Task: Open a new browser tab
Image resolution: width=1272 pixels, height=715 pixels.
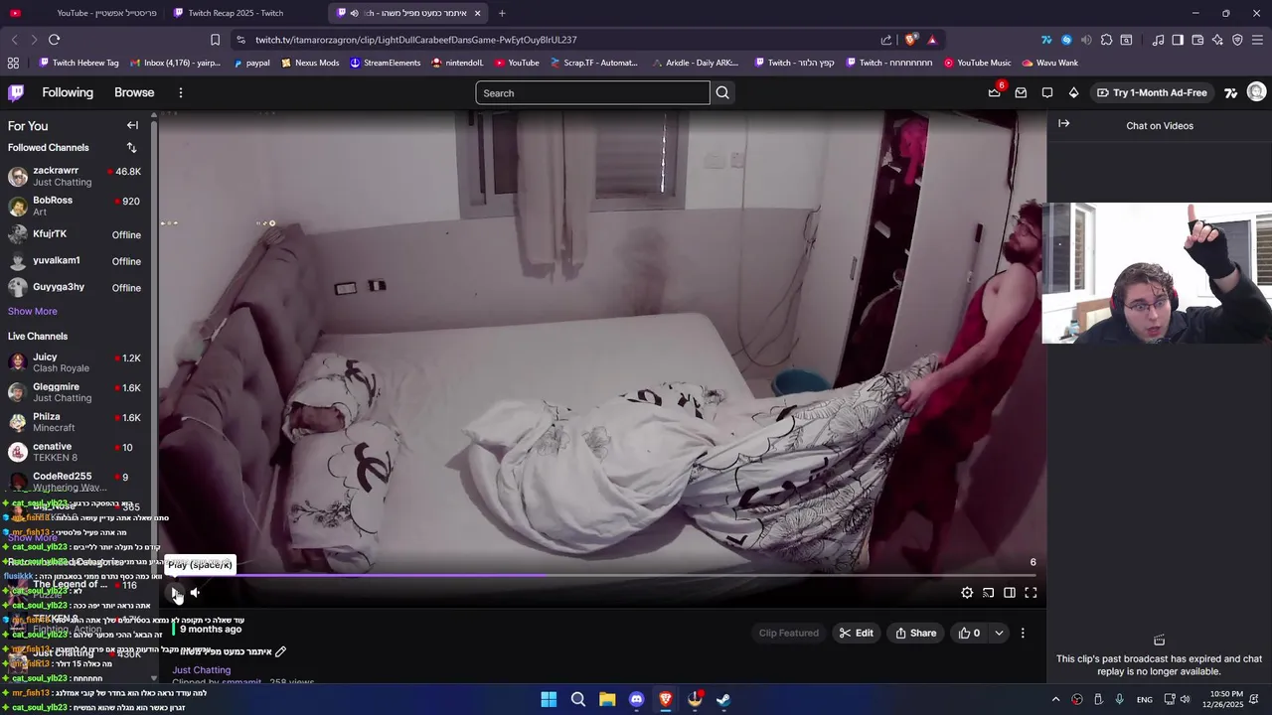Action: (502, 13)
